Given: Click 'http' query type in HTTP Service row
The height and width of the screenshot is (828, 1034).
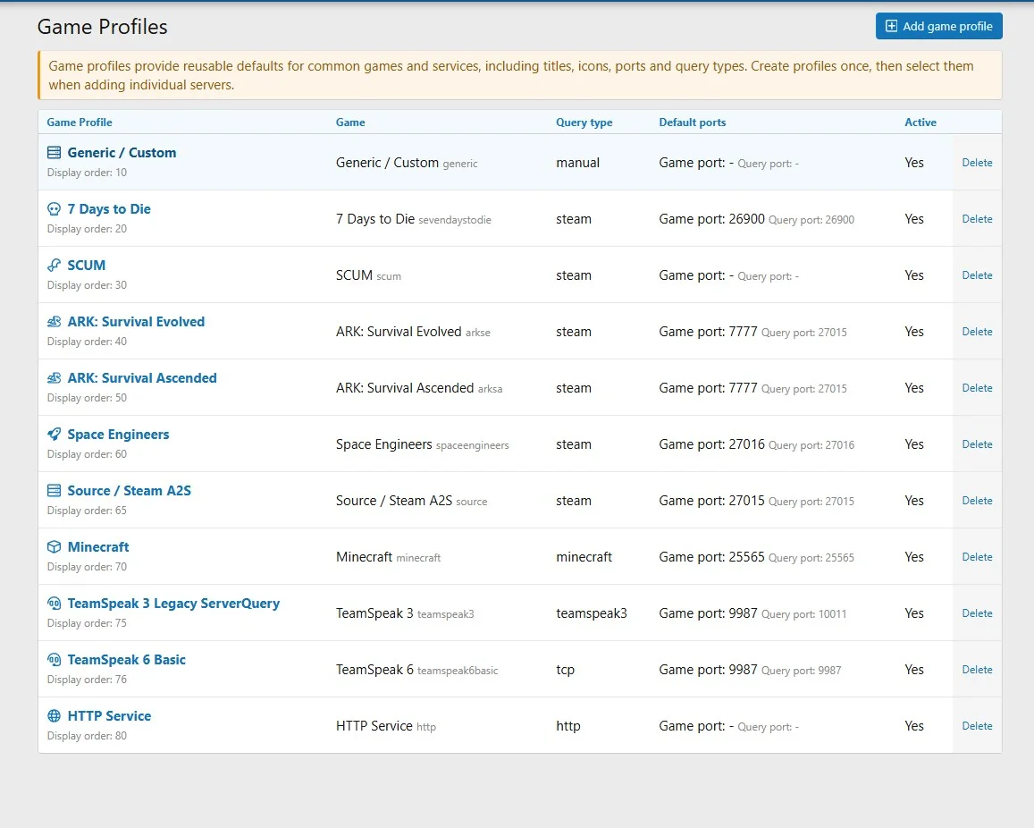Looking at the screenshot, I should 567,726.
